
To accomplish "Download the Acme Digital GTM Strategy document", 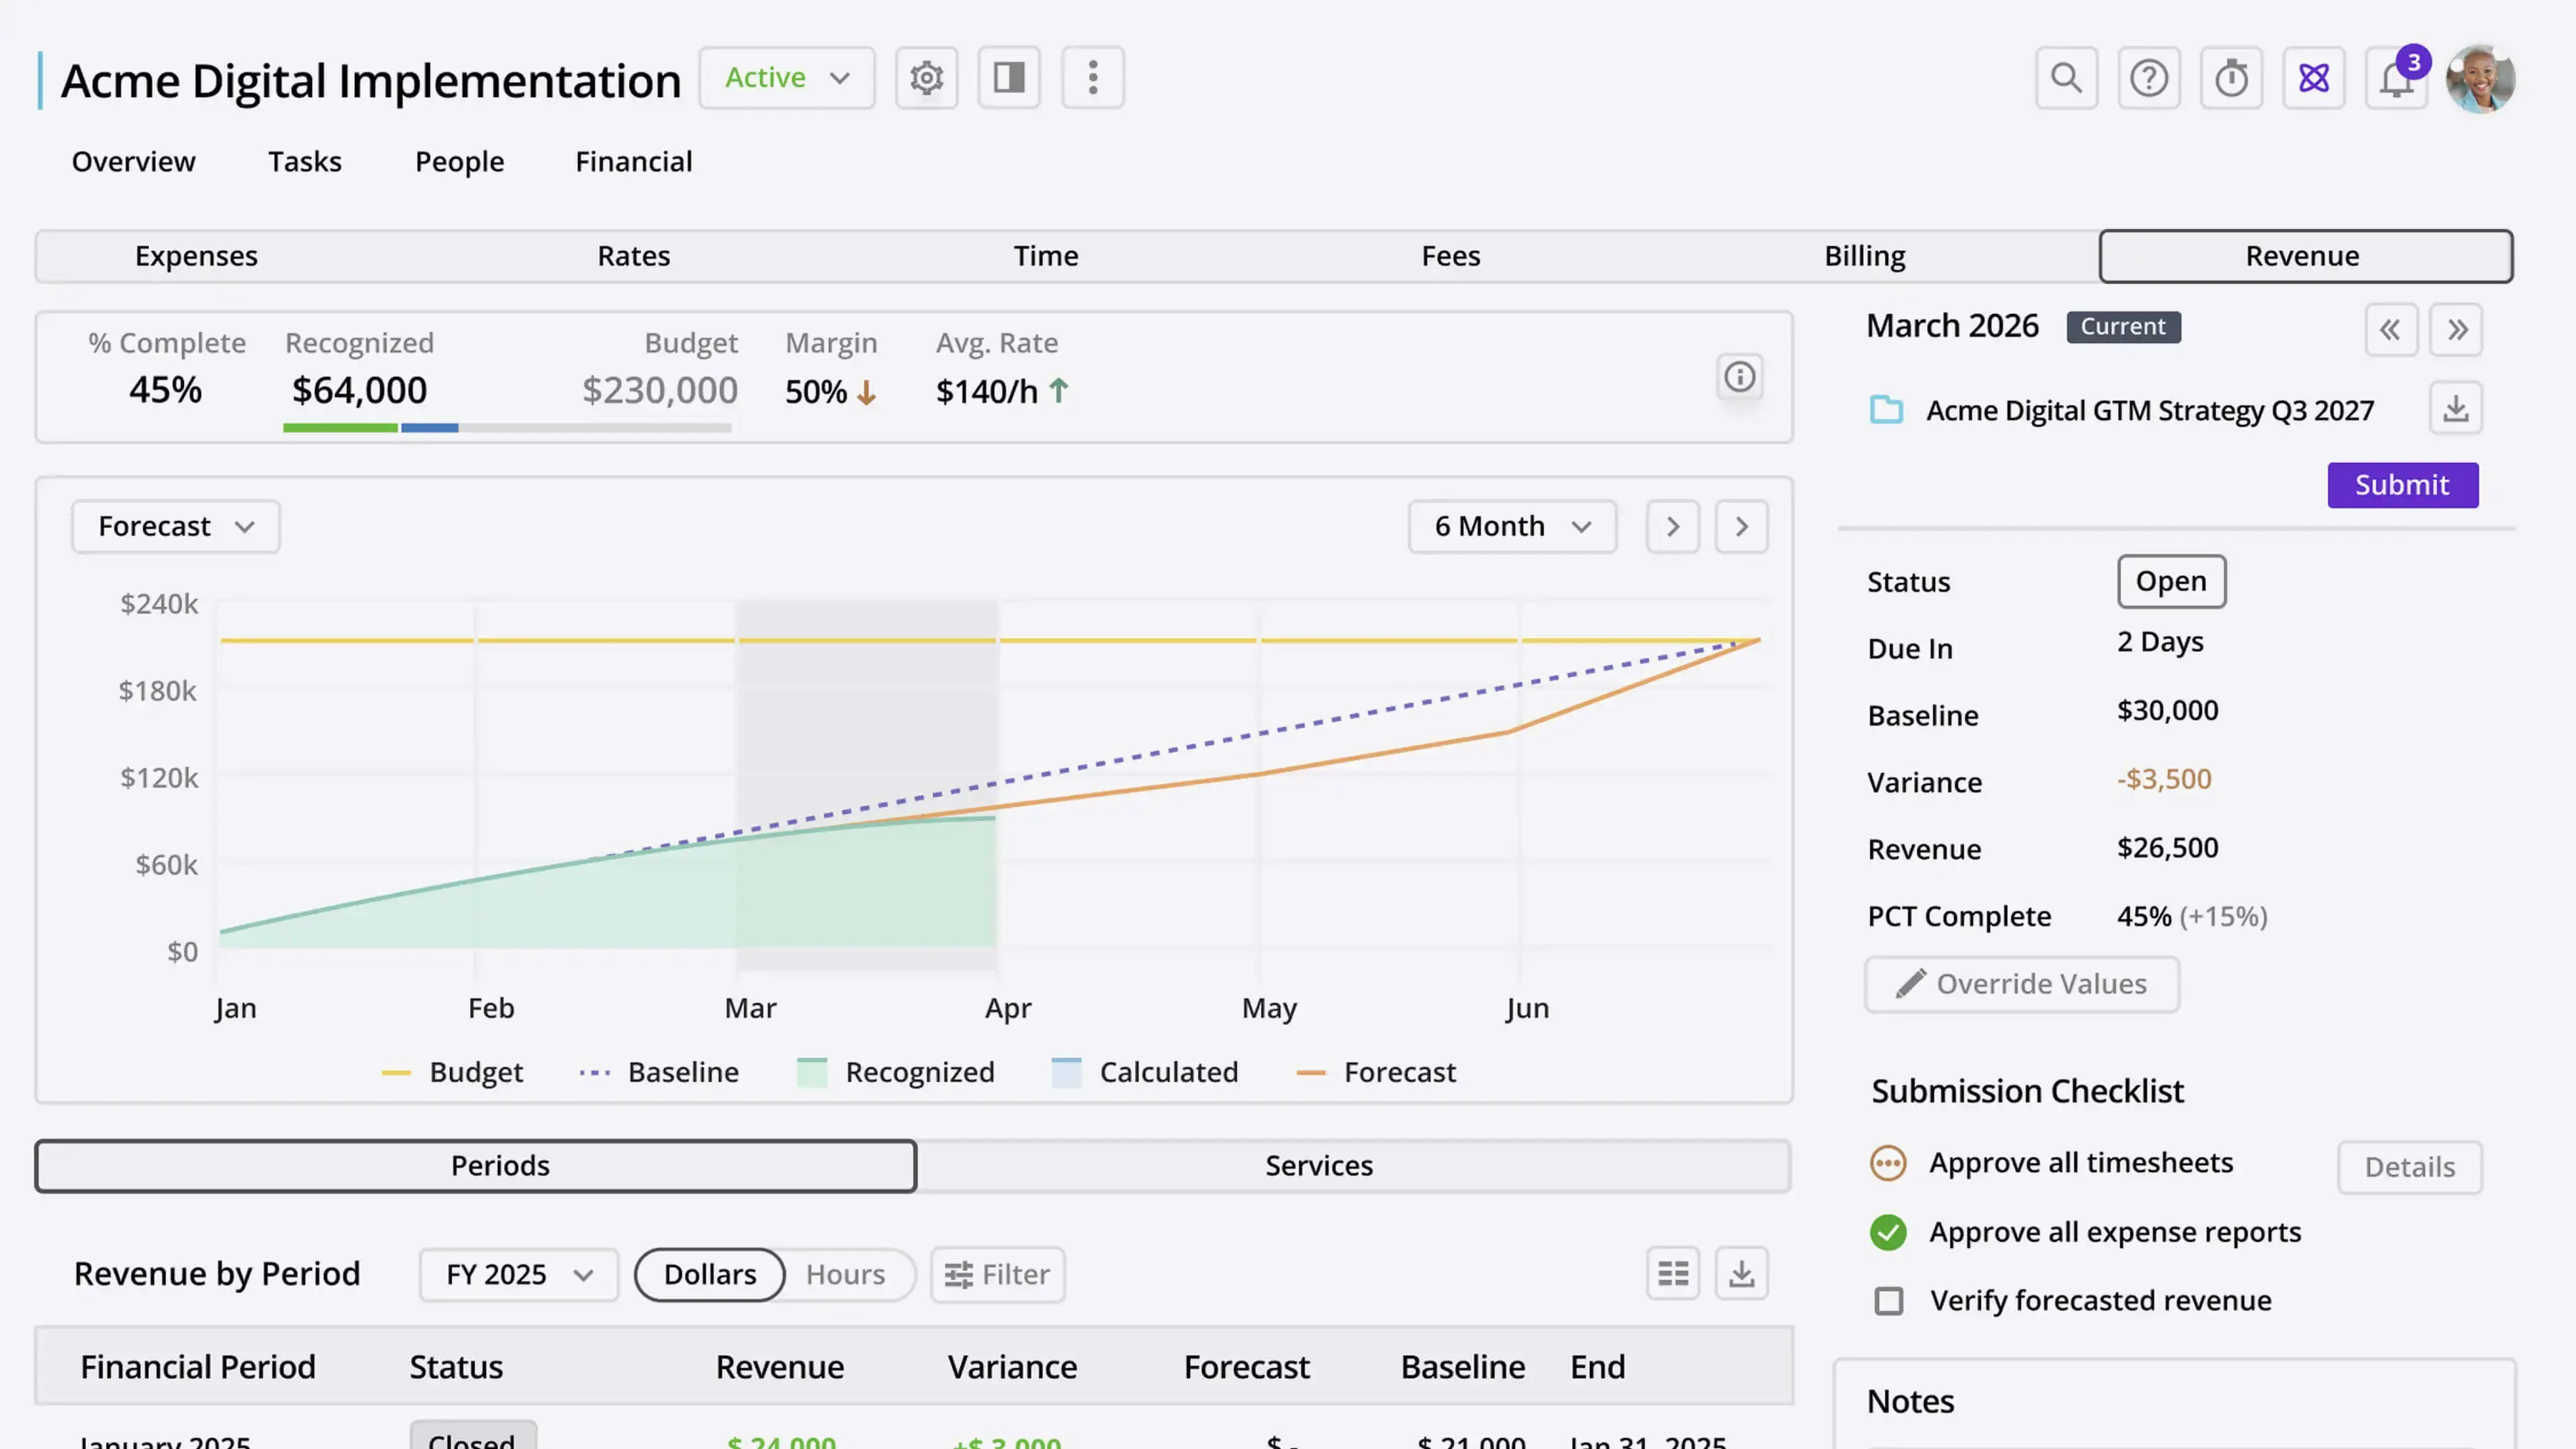I will pyautogui.click(x=2455, y=408).
